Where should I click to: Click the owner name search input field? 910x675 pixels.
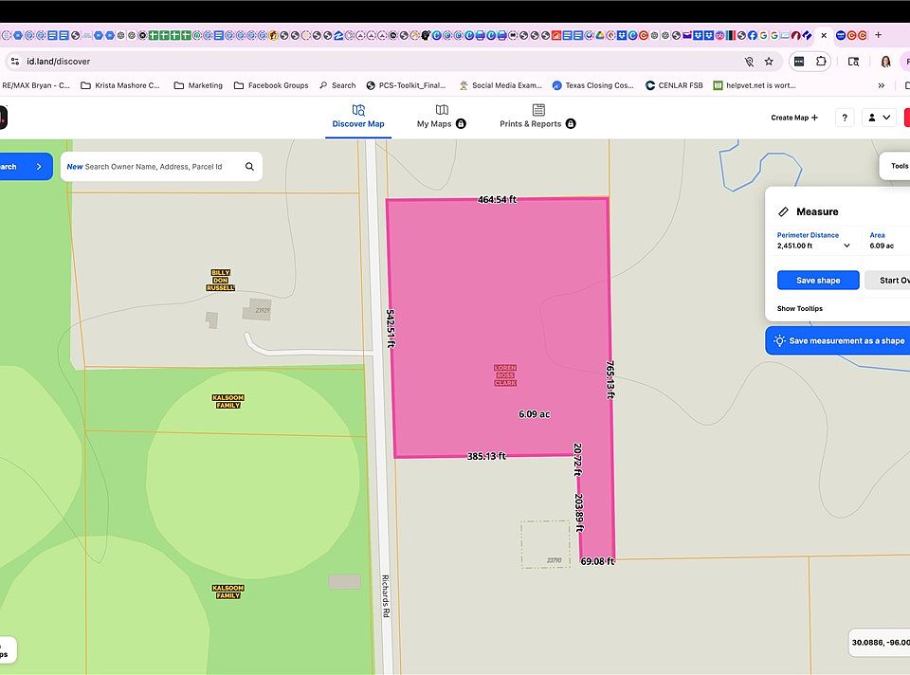(x=152, y=166)
